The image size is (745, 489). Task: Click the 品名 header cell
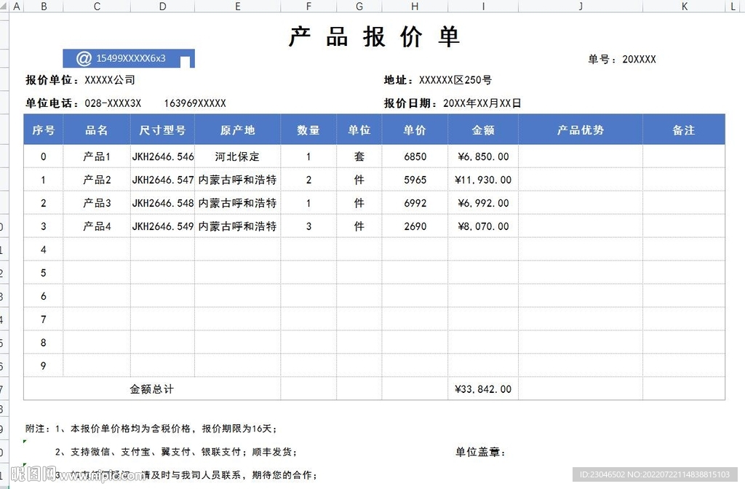97,130
